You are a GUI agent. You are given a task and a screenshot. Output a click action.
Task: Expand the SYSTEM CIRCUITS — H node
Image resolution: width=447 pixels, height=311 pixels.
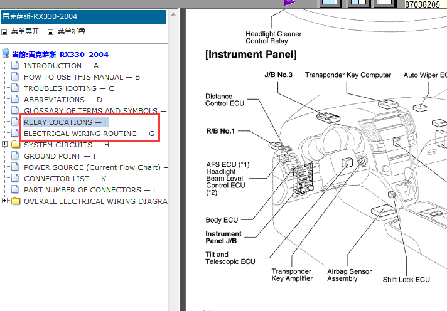(x=4, y=144)
